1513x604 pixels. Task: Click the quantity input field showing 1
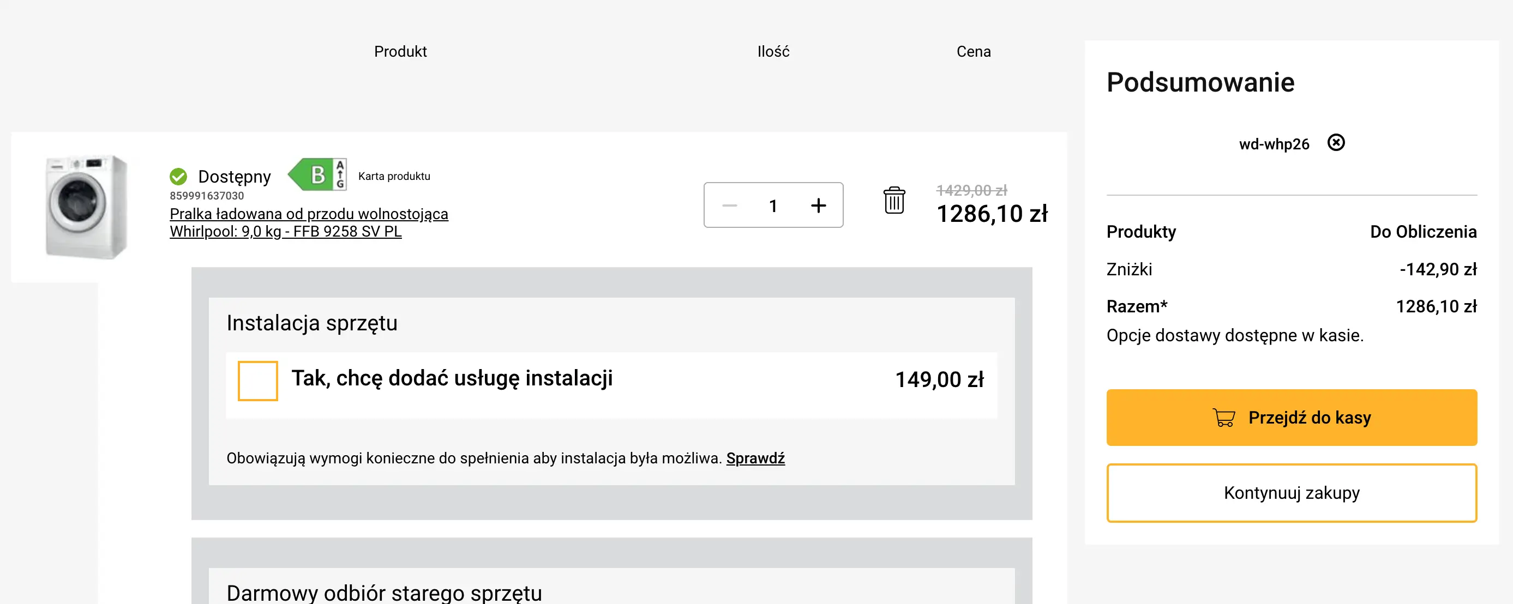click(x=773, y=206)
